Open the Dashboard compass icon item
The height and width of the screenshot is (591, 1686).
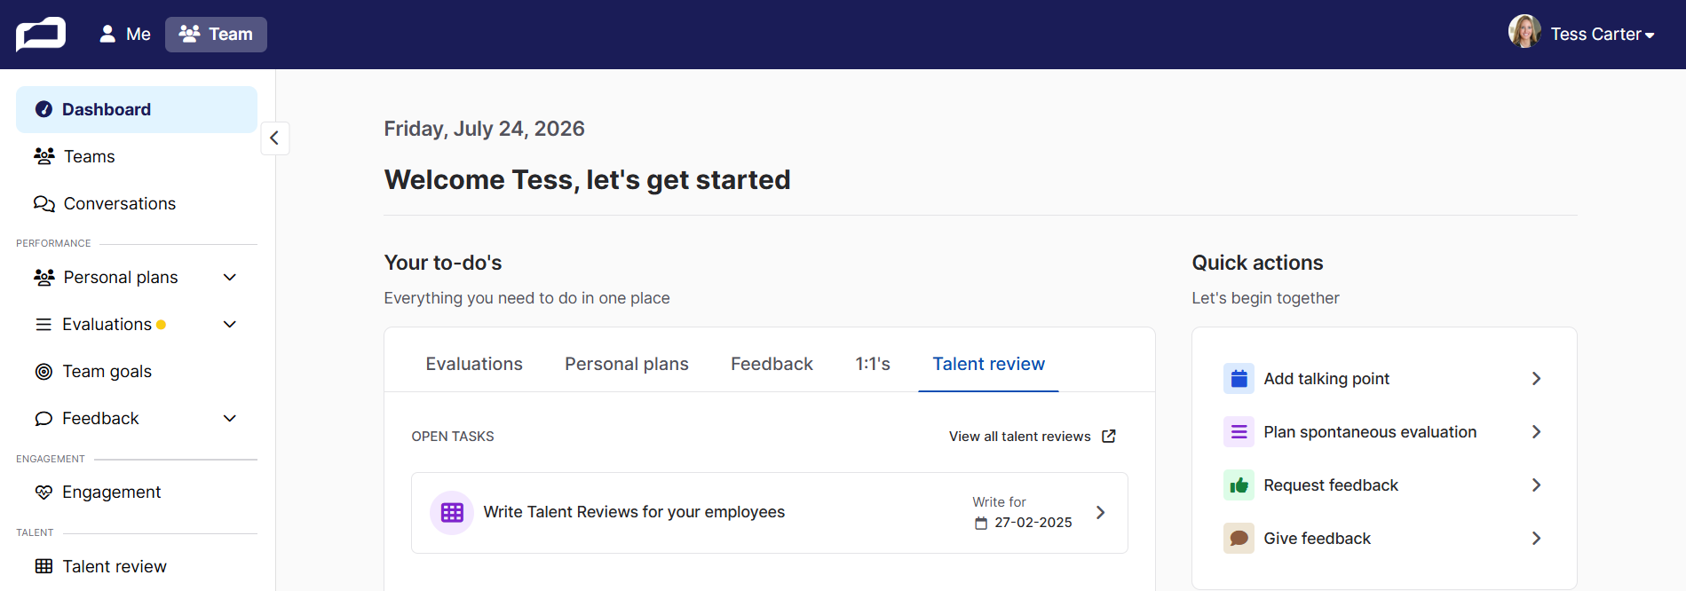(x=44, y=109)
